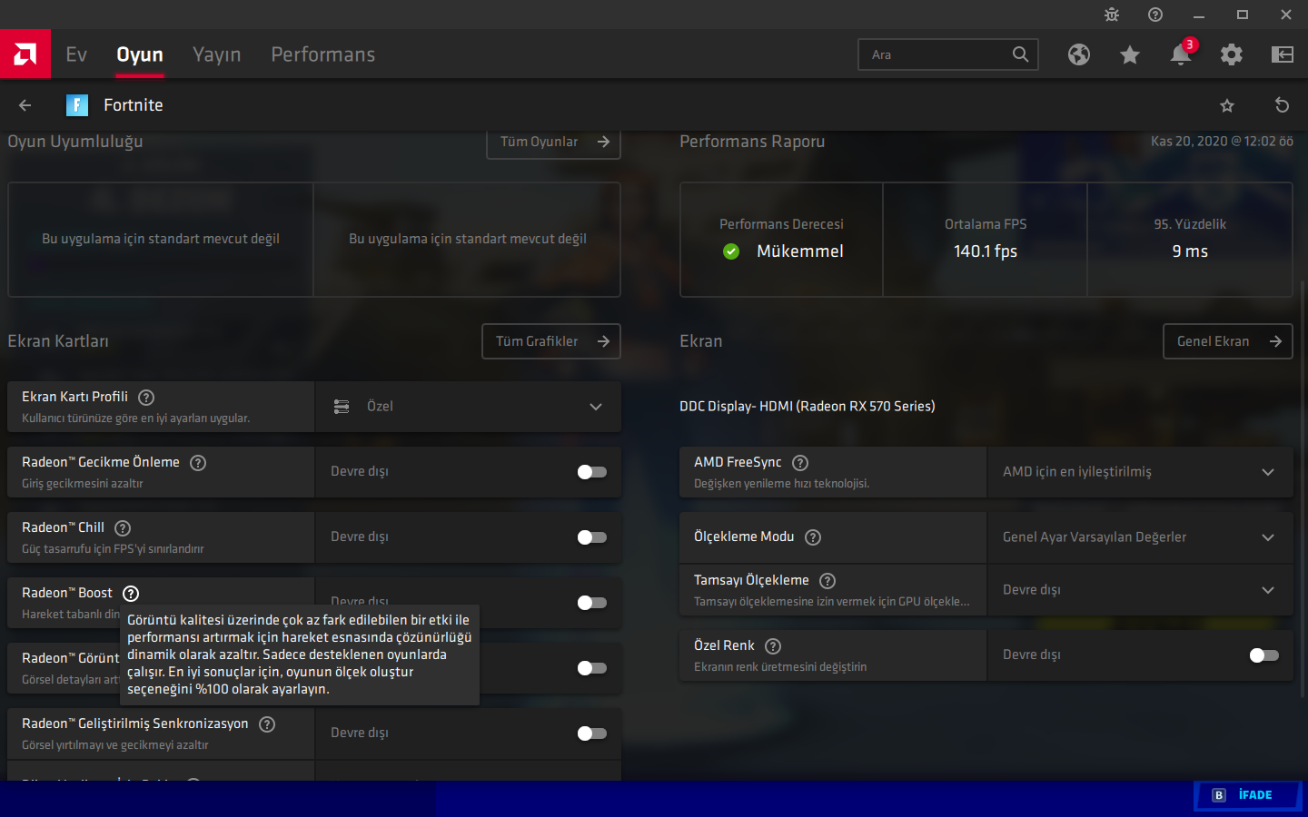Maximize the Radeon Software window
Viewport: 1308px width, 817px height.
pos(1243,15)
